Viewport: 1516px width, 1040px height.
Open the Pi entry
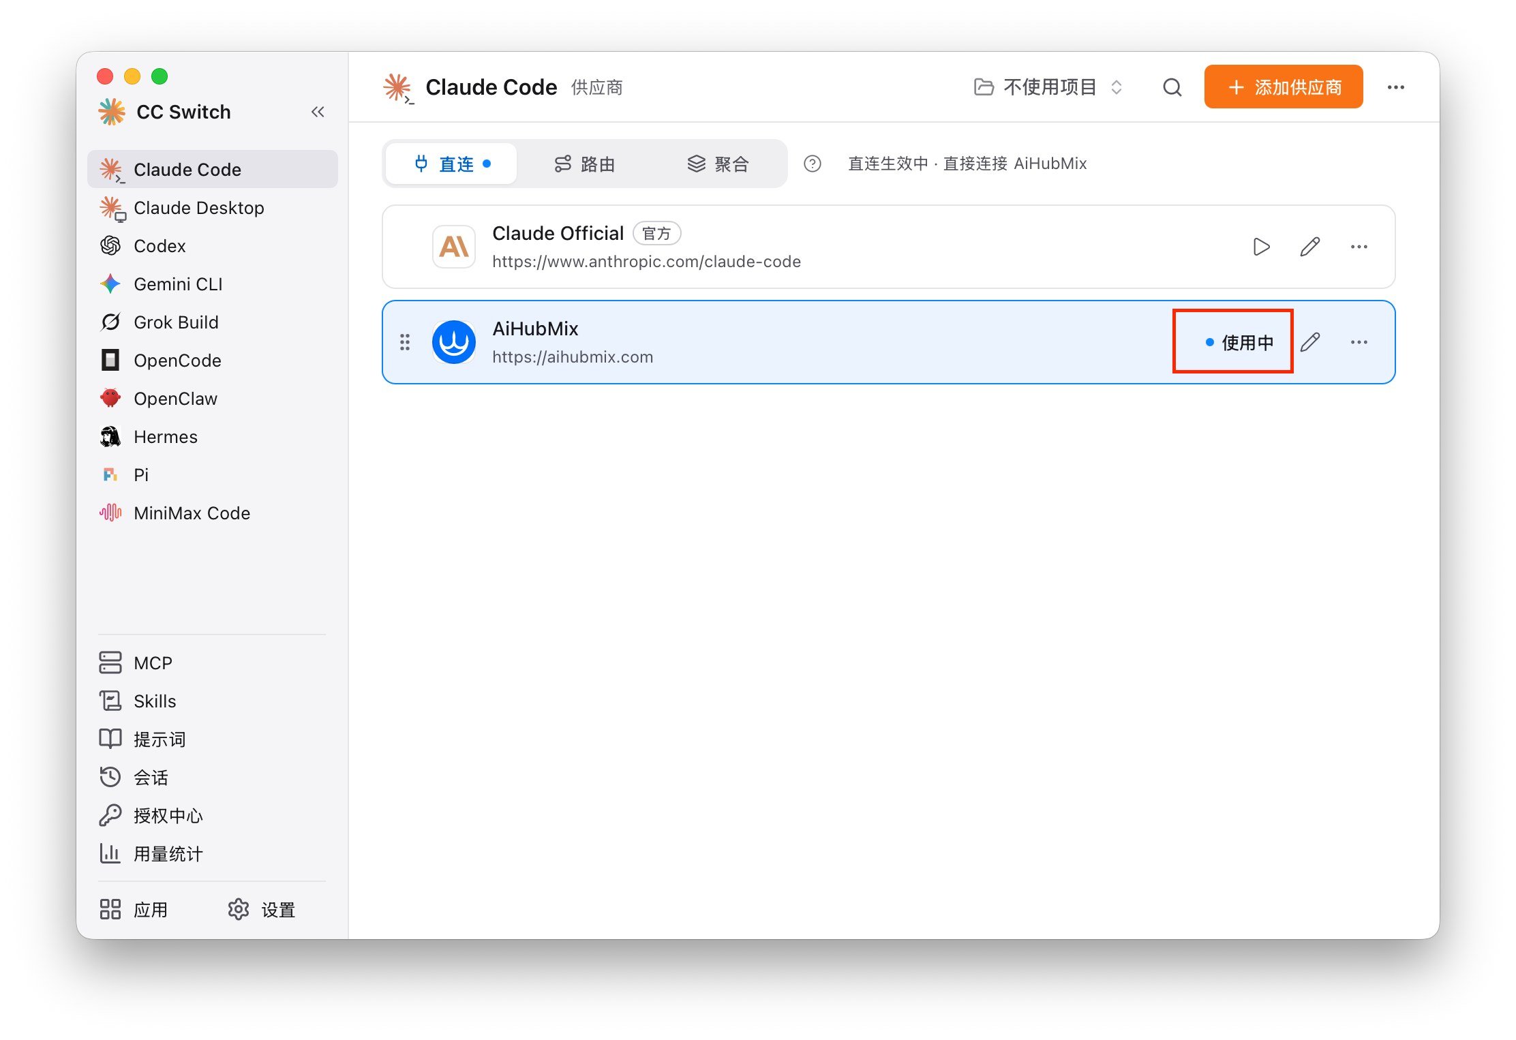click(x=213, y=474)
